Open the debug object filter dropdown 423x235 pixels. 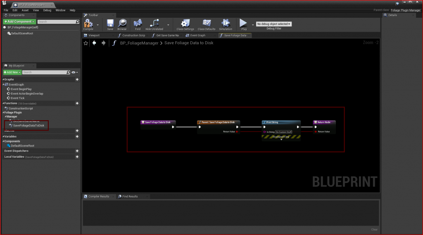[274, 24]
